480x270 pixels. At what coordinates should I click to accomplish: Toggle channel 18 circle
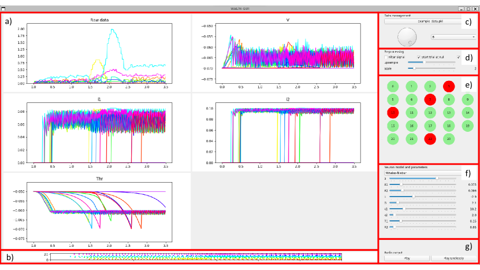coord(449,125)
